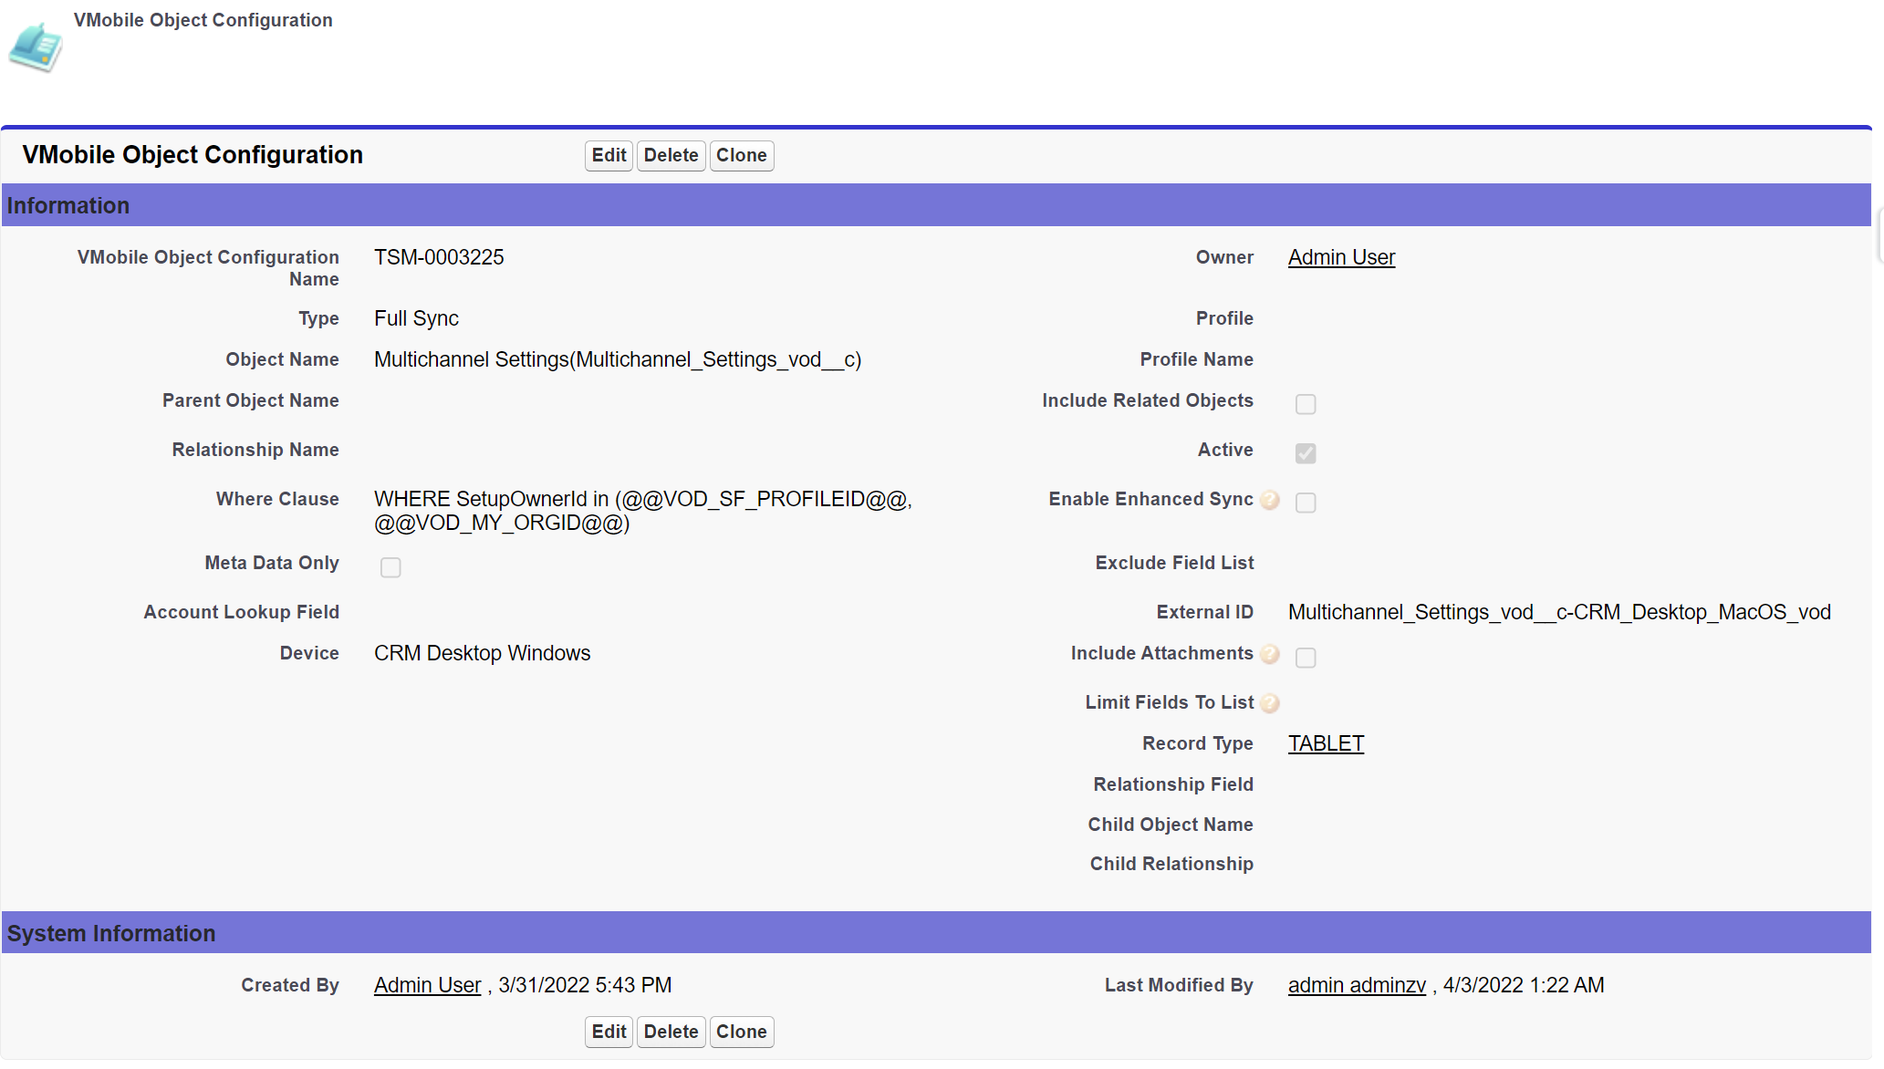Toggle the Include Attachments checkbox
1884x1069 pixels.
pyautogui.click(x=1306, y=658)
